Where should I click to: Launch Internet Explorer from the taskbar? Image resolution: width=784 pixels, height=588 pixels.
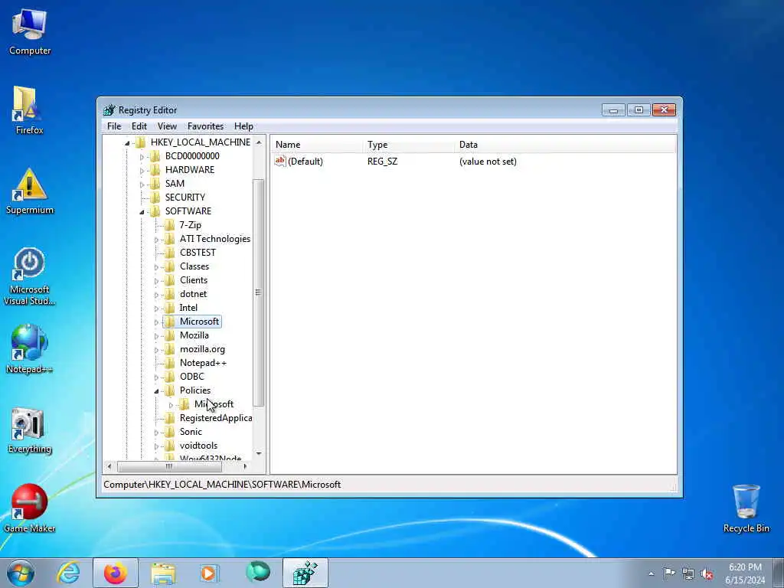click(x=68, y=573)
